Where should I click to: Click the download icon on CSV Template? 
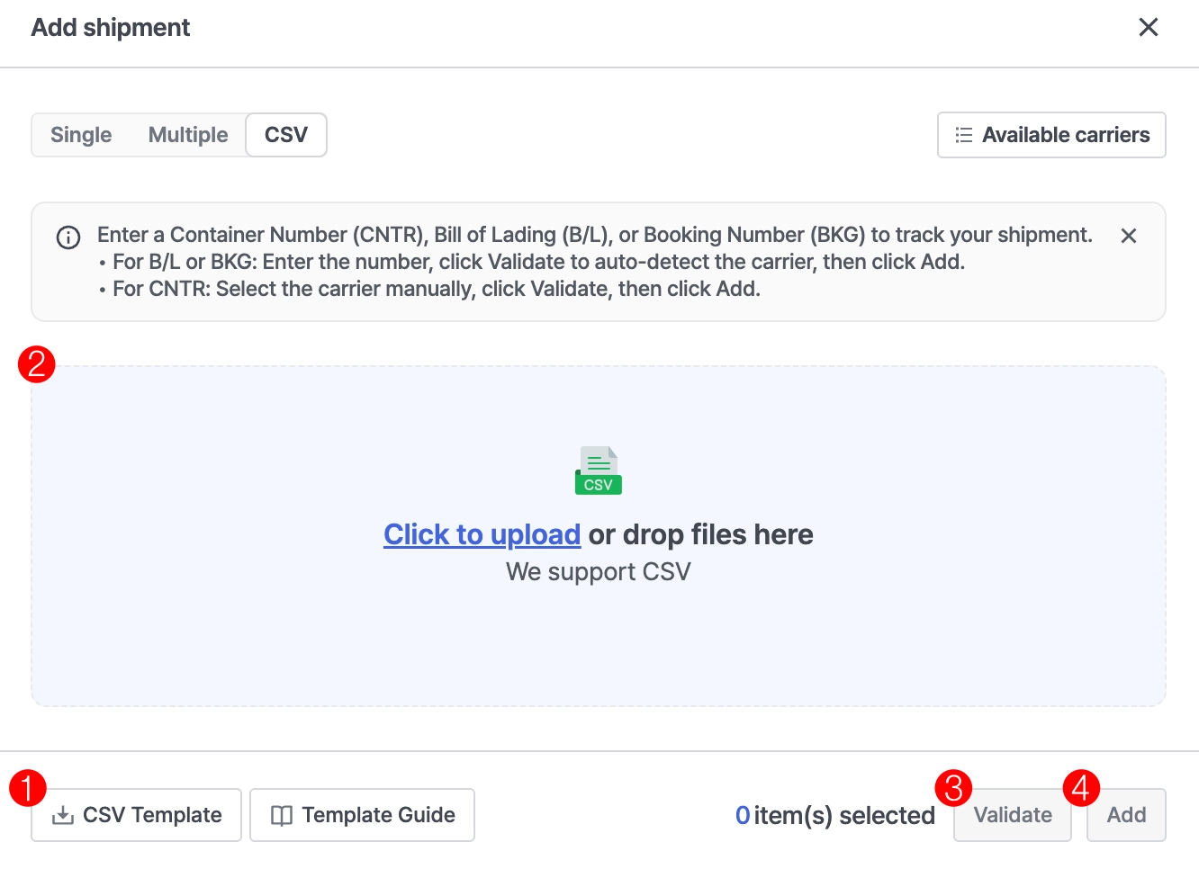[x=63, y=816]
